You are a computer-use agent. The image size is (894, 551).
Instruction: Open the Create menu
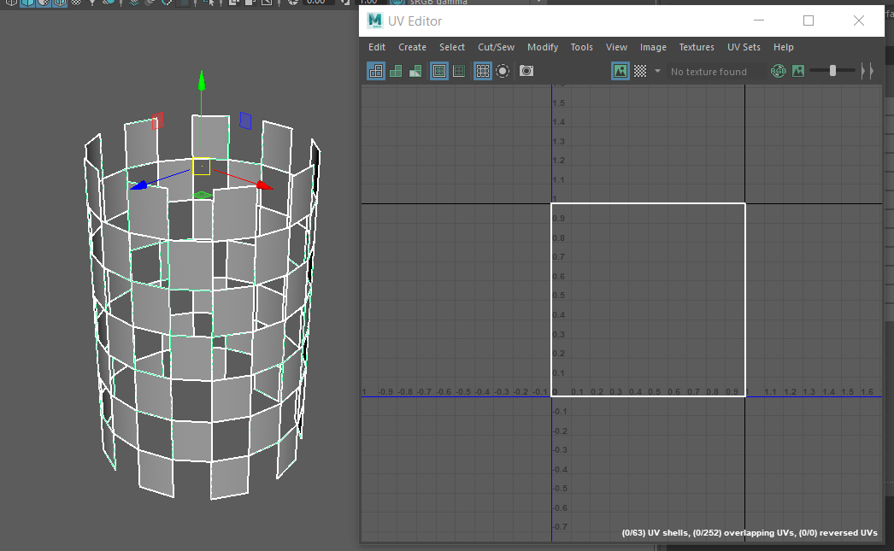pyautogui.click(x=412, y=47)
